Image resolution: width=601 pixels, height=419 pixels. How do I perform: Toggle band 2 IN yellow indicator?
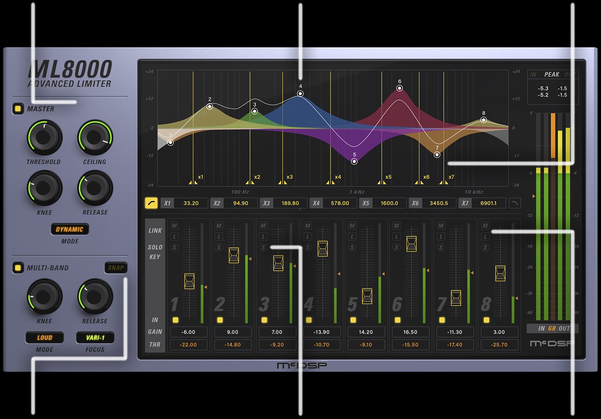click(220, 320)
